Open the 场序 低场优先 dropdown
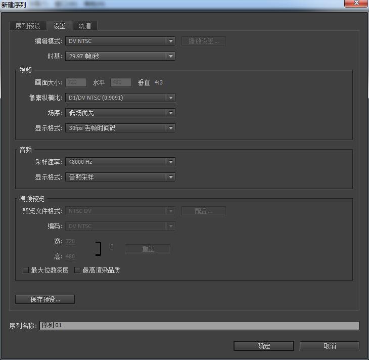Viewport: 369px width, 360px height. tap(120, 113)
